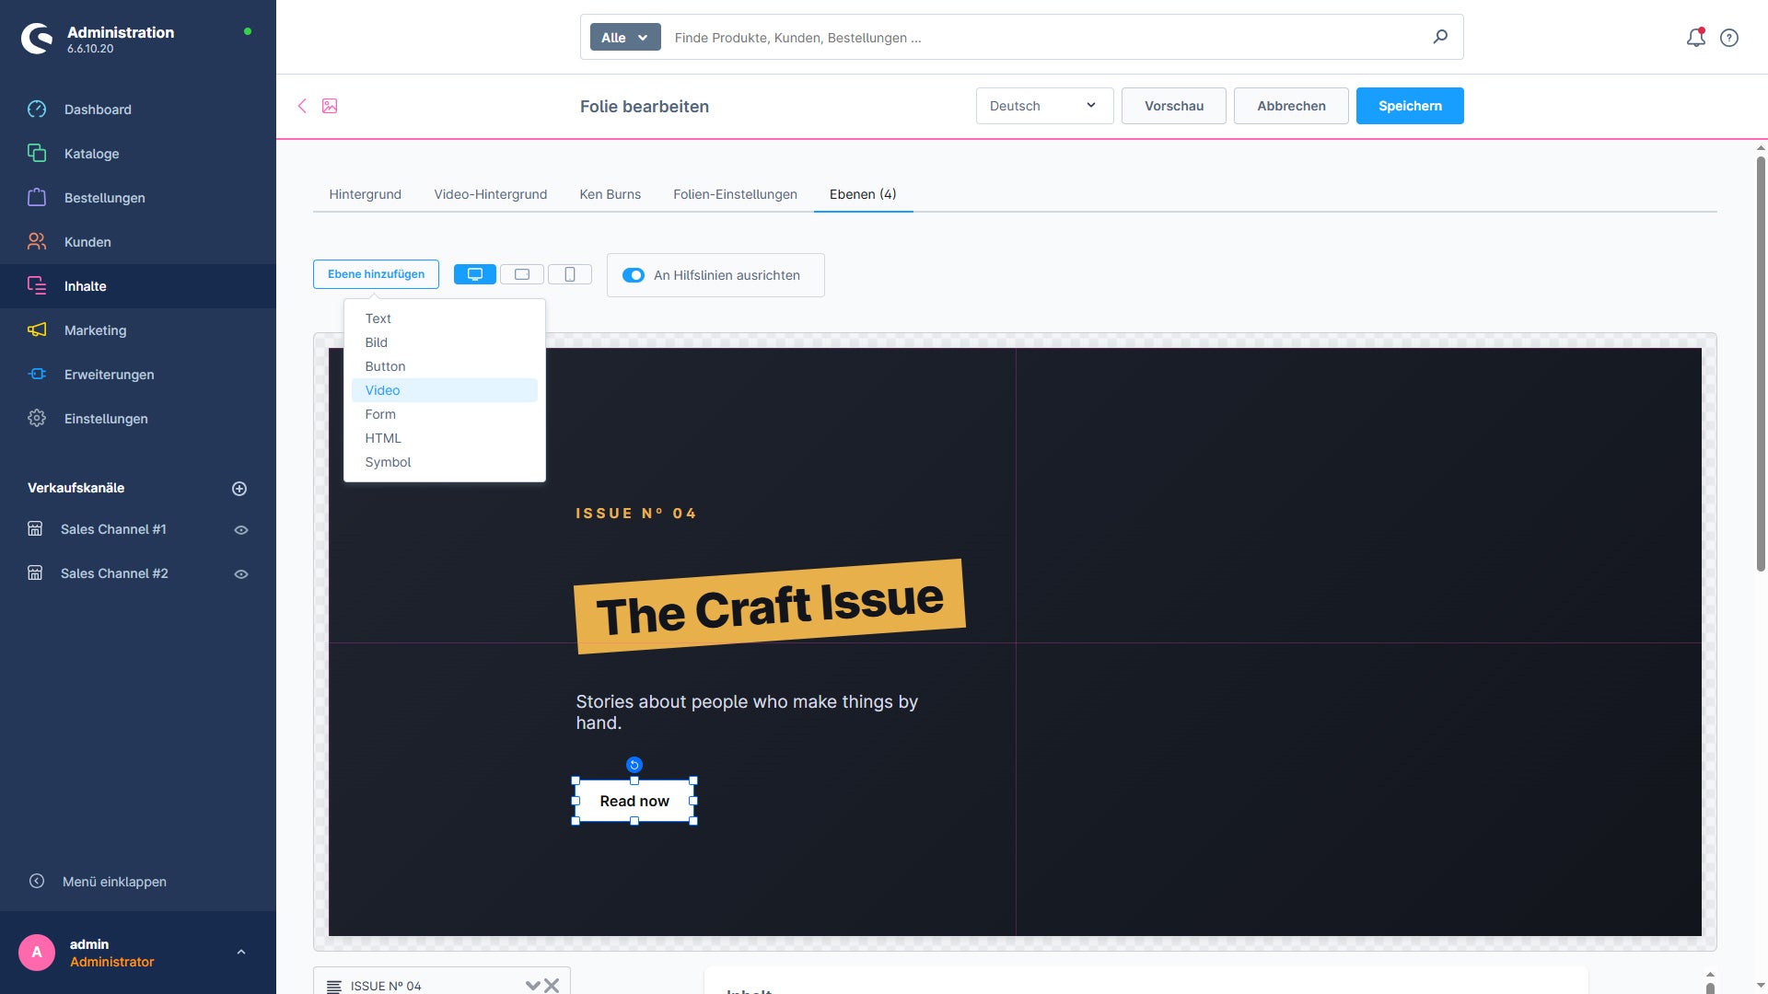Screen dimensions: 1768x994
Task: Open the Alle search filter dropdown
Action: [625, 38]
